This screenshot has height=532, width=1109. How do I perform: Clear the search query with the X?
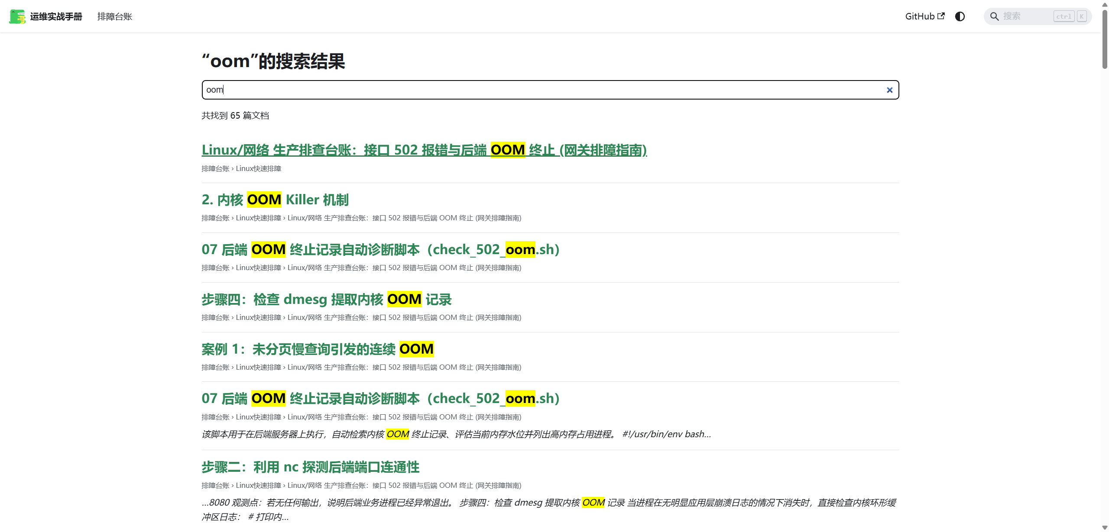tap(889, 90)
